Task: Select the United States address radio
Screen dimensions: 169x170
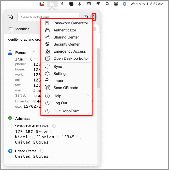Action: pyautogui.click(x=10, y=151)
